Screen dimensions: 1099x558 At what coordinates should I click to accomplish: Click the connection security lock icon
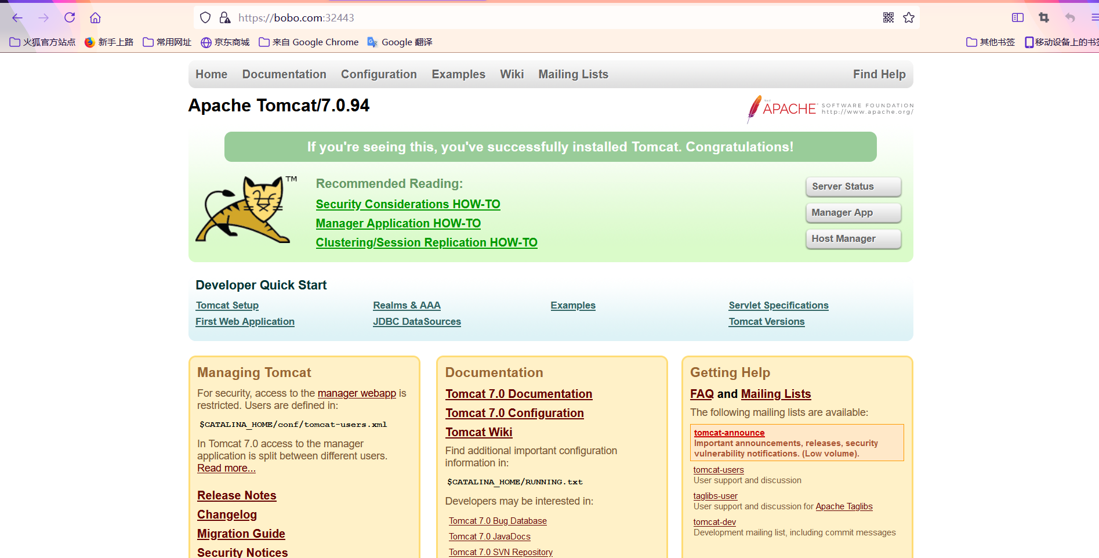224,17
